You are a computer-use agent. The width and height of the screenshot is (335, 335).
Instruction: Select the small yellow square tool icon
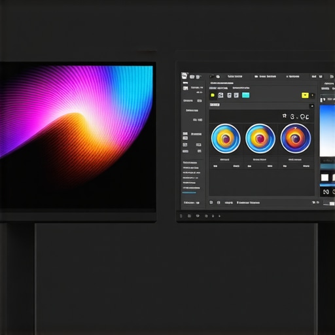click(213, 96)
